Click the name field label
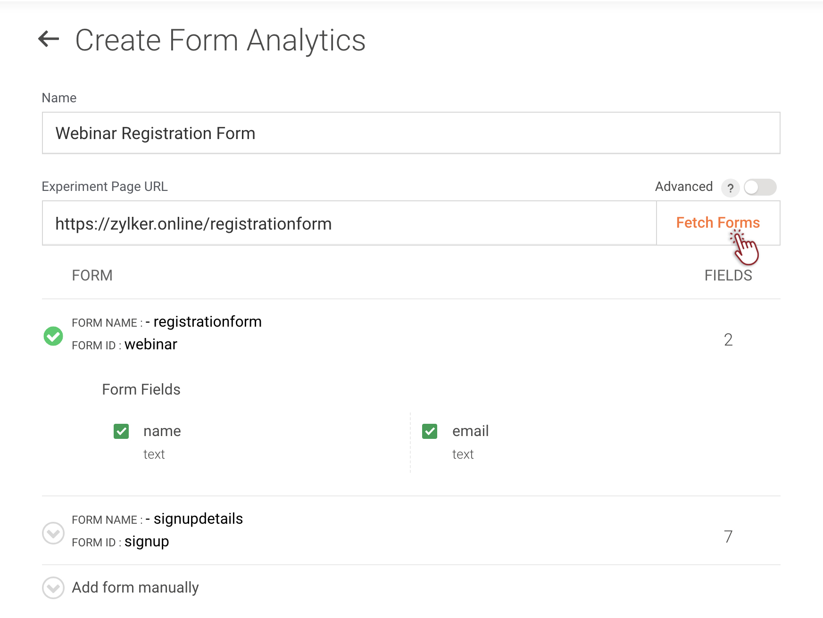 click(x=162, y=431)
